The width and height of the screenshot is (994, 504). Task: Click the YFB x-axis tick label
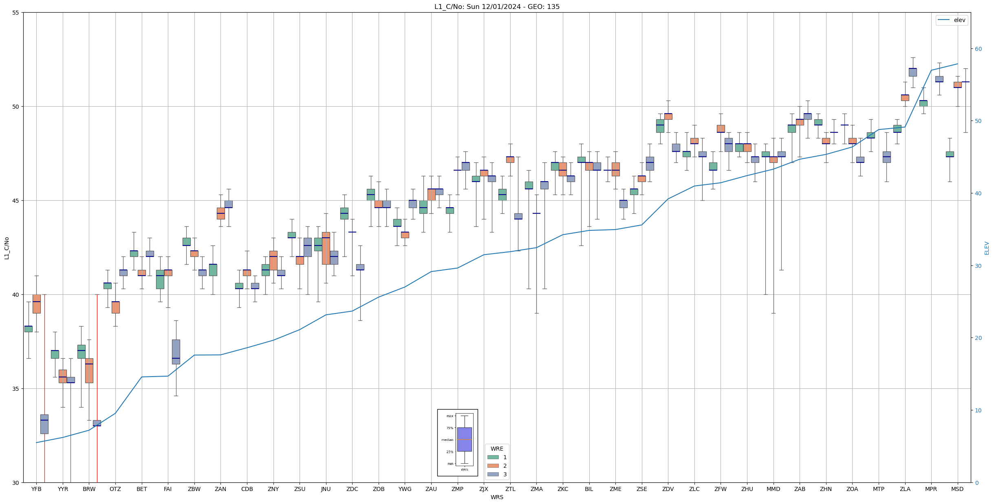click(x=36, y=489)
